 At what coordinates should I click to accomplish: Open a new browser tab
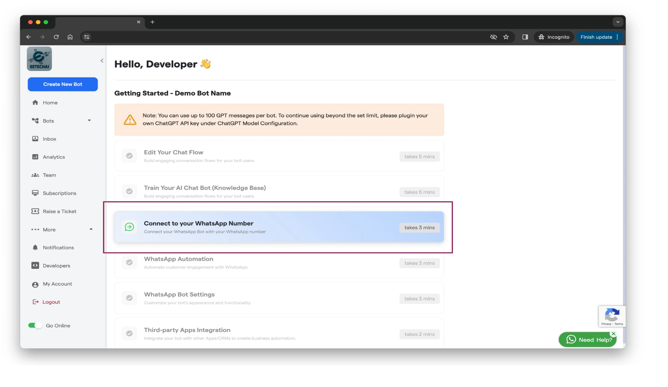coord(153,22)
